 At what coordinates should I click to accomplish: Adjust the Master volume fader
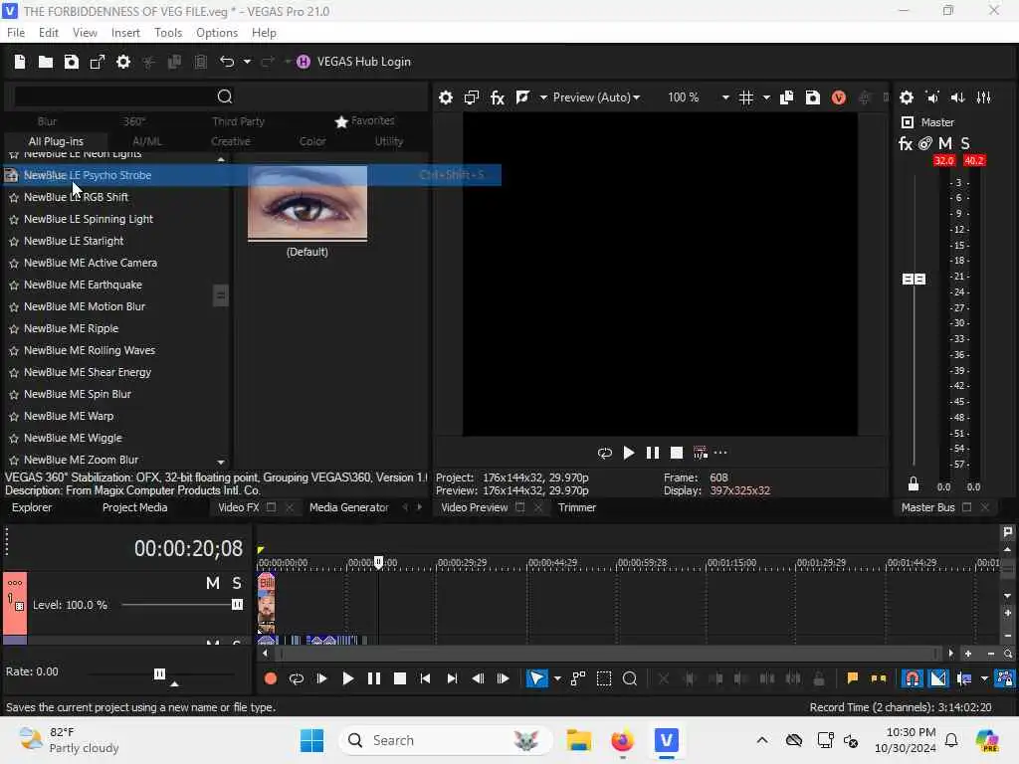click(x=914, y=279)
